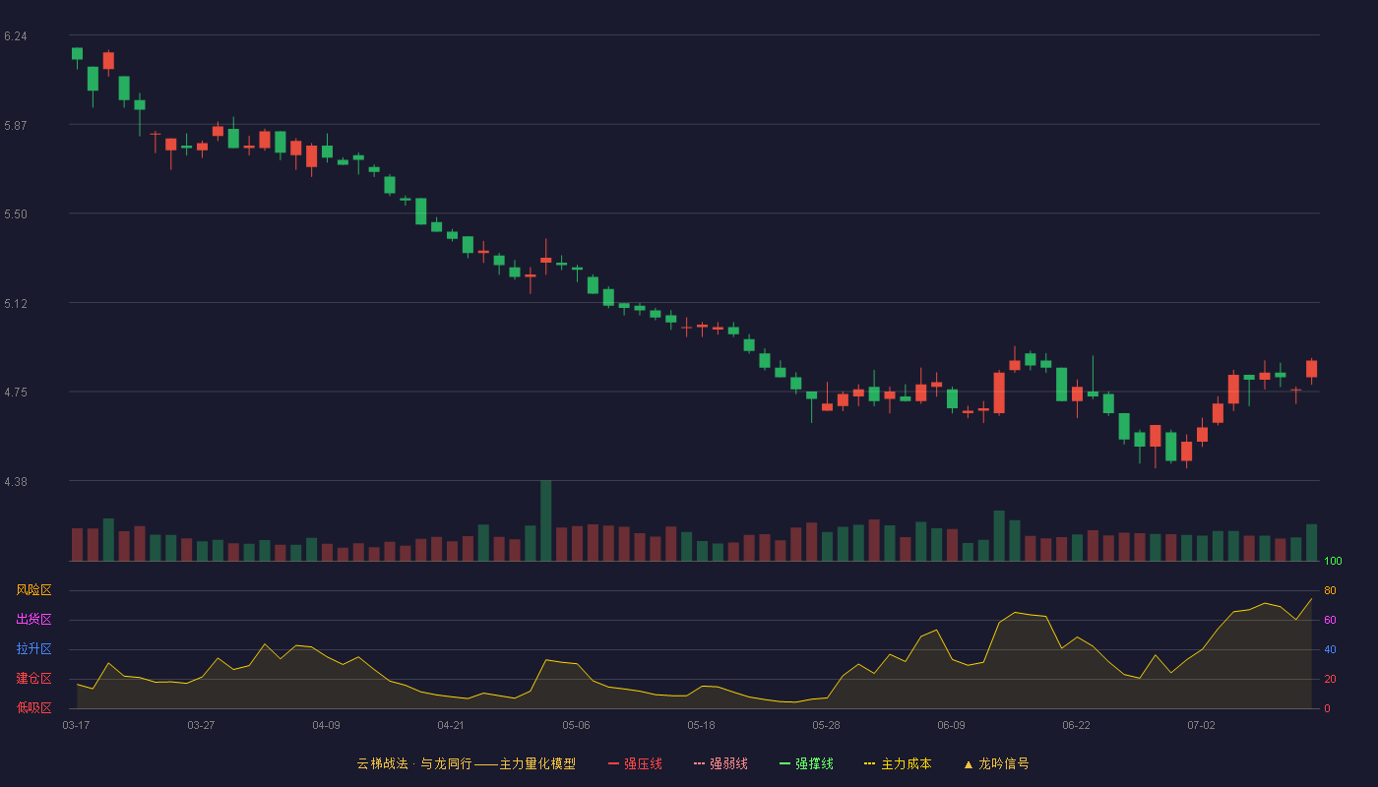Click the 04-09 date axis label
The height and width of the screenshot is (787, 1378).
[x=326, y=725]
